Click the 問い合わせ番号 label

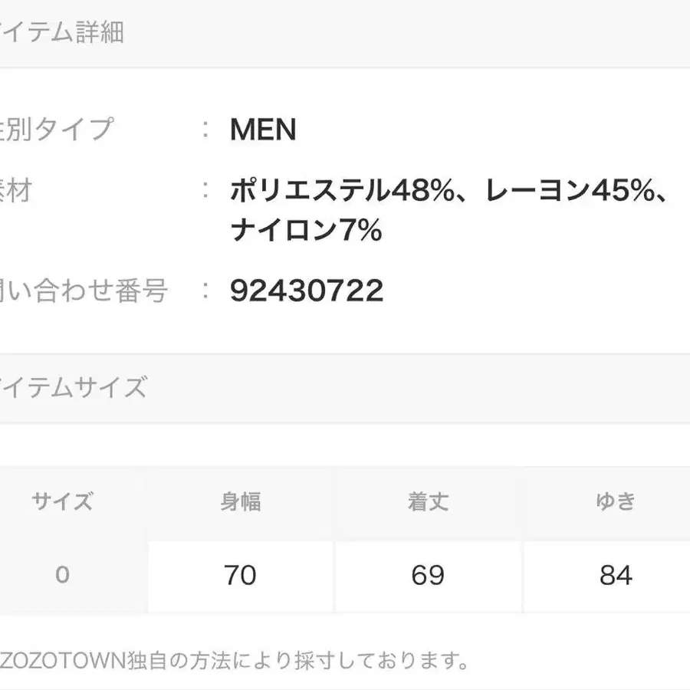pyautogui.click(x=83, y=291)
